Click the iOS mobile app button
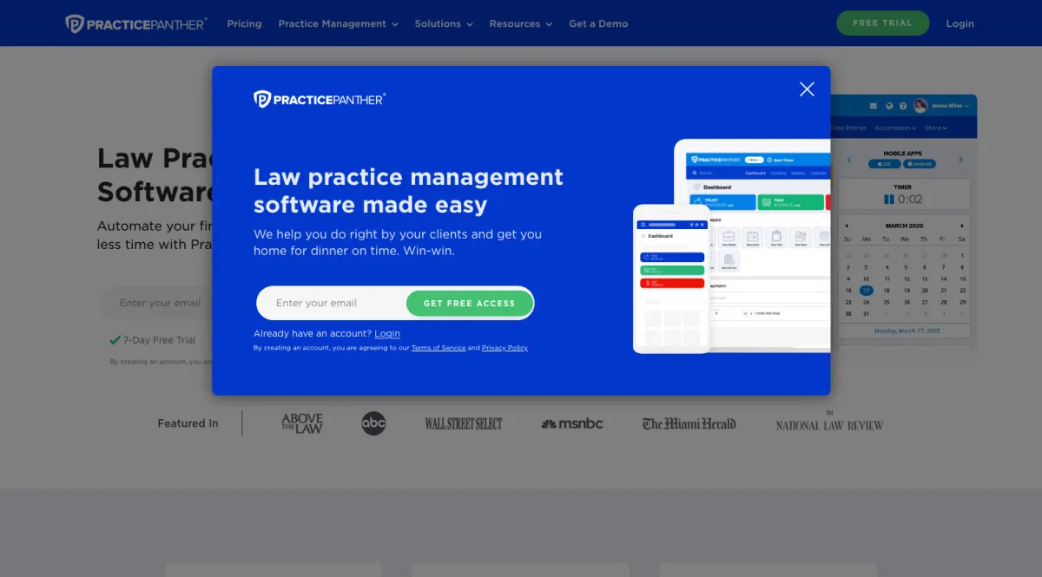 click(x=885, y=163)
